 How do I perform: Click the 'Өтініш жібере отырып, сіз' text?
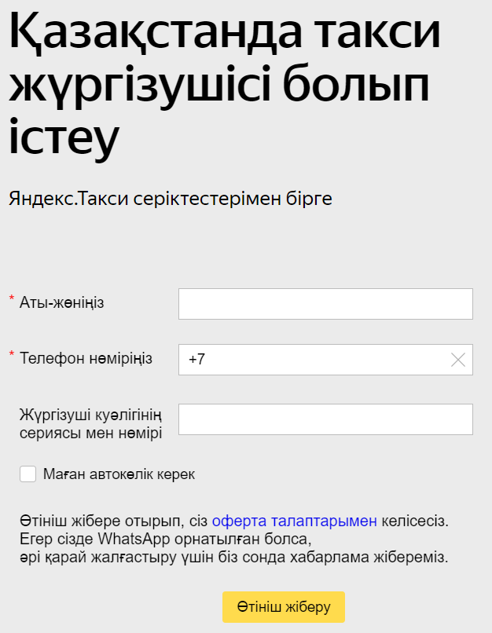click(x=113, y=521)
